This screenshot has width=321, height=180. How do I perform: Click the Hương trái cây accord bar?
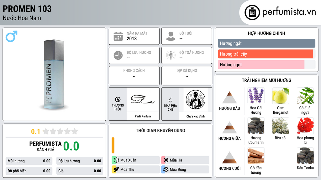[x=266, y=54]
